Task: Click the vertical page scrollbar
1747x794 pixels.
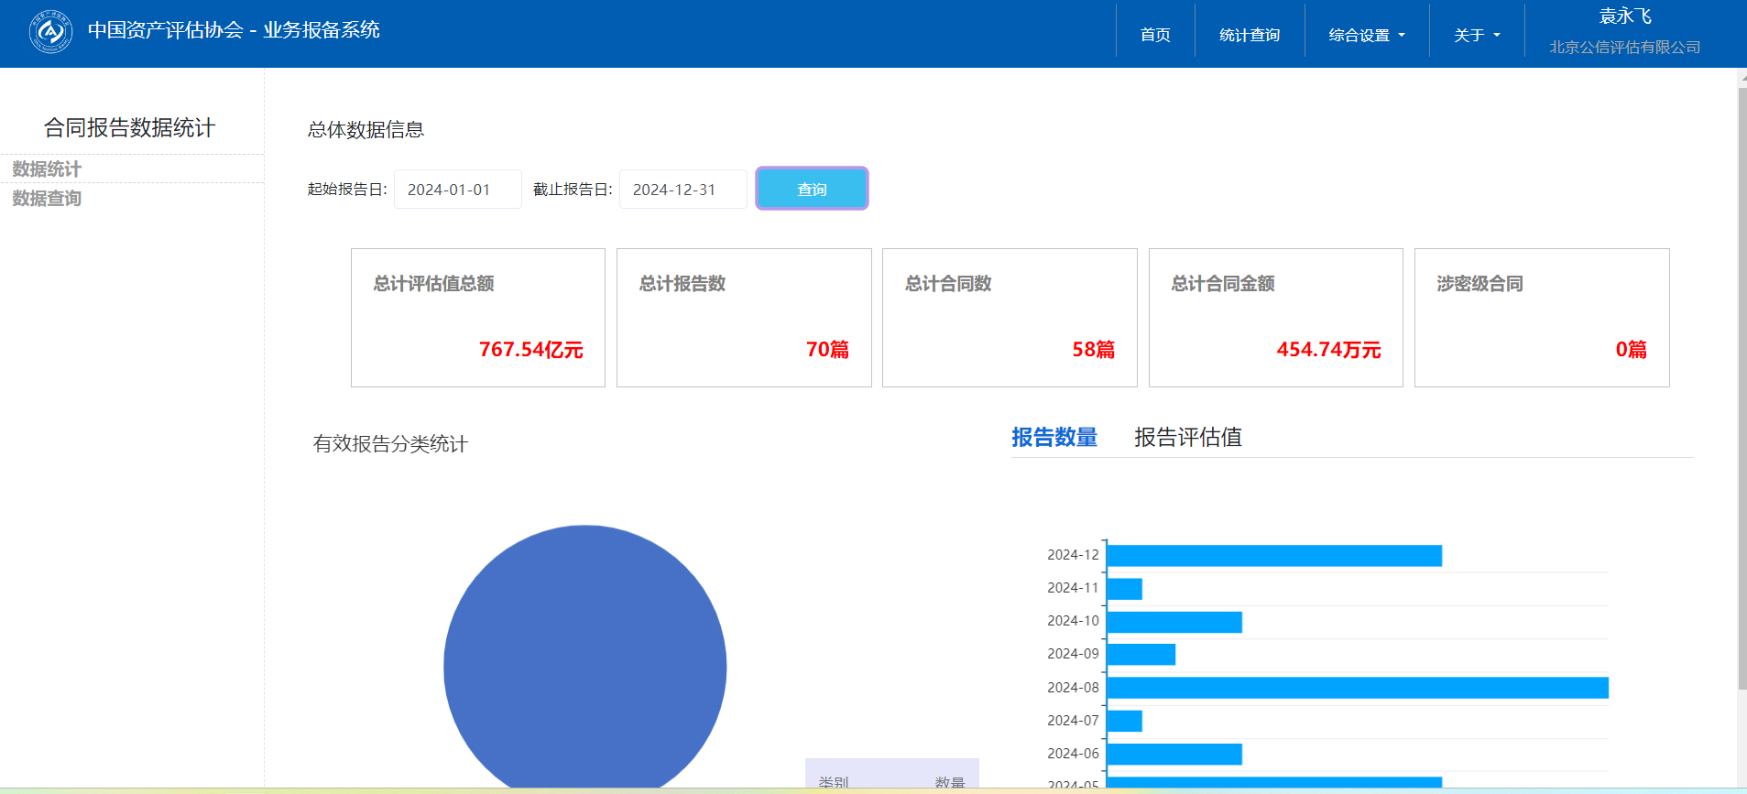Action: [1742, 385]
